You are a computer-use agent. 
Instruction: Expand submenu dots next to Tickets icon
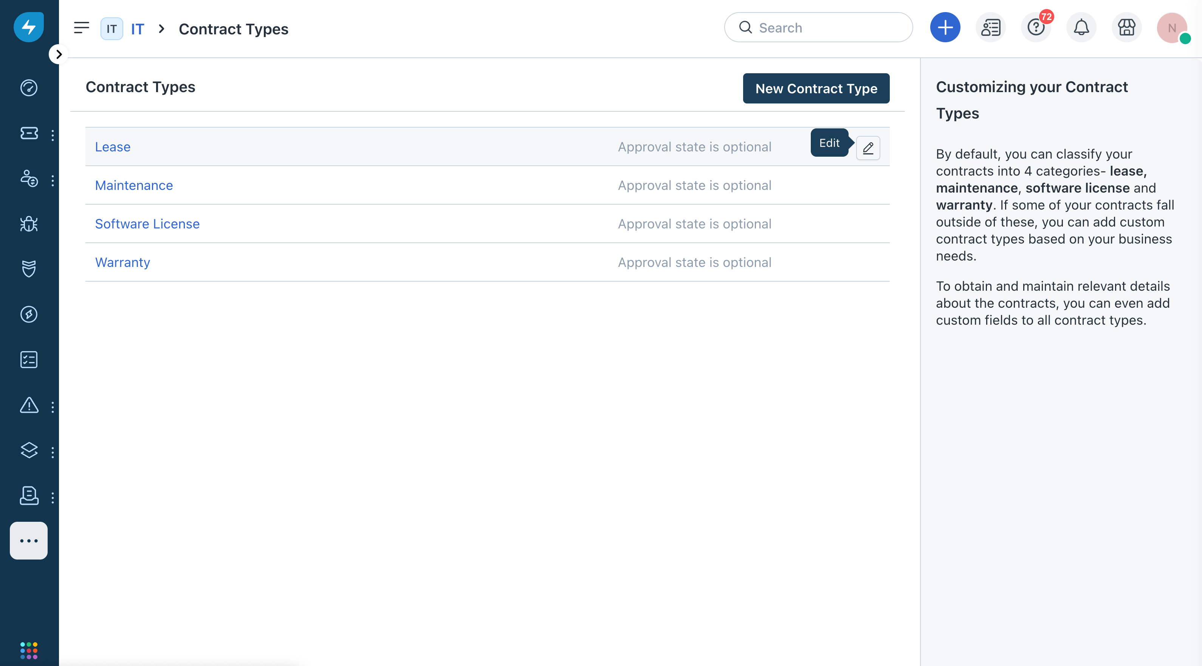pos(53,135)
